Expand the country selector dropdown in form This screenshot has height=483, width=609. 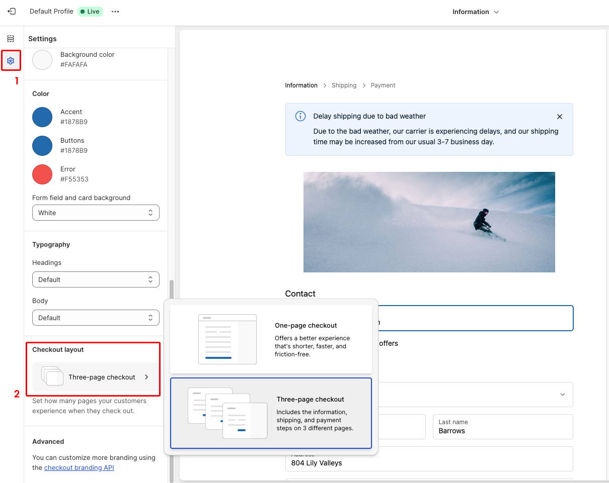click(x=475, y=395)
